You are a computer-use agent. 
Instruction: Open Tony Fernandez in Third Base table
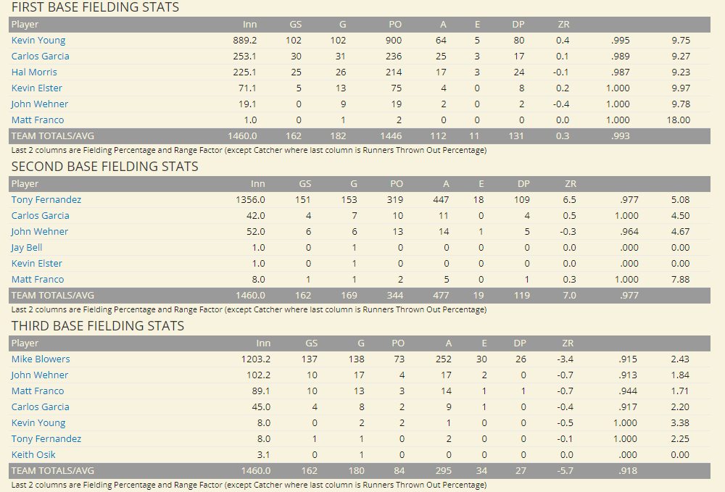tap(46, 439)
